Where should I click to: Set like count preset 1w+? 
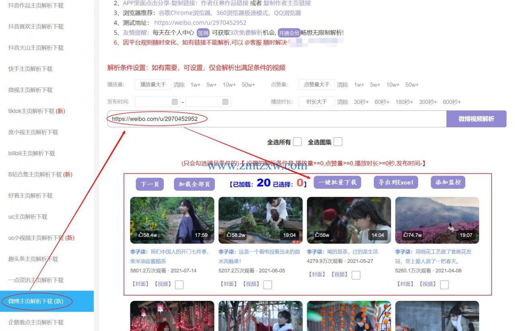(x=359, y=85)
